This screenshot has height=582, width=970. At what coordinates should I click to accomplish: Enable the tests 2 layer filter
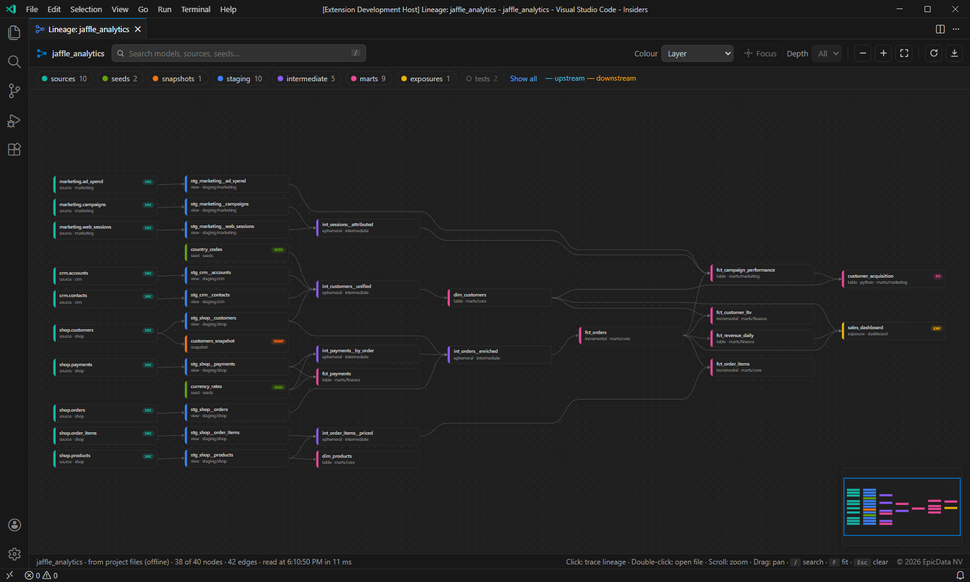tap(482, 79)
